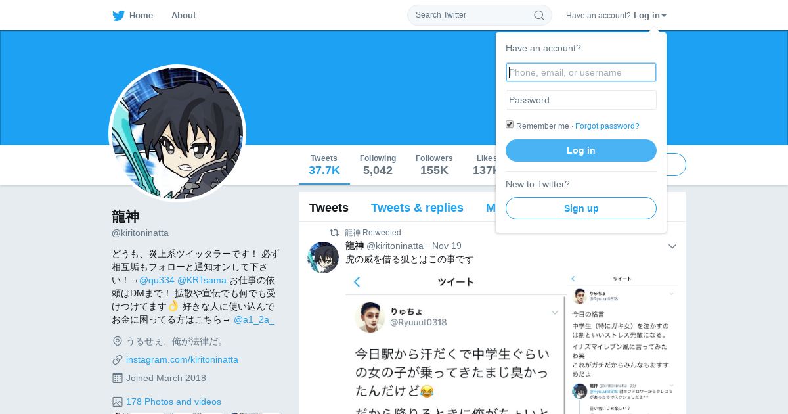Image resolution: width=788 pixels, height=414 pixels.
Task: Open the profile avatar picture
Action: [177, 133]
